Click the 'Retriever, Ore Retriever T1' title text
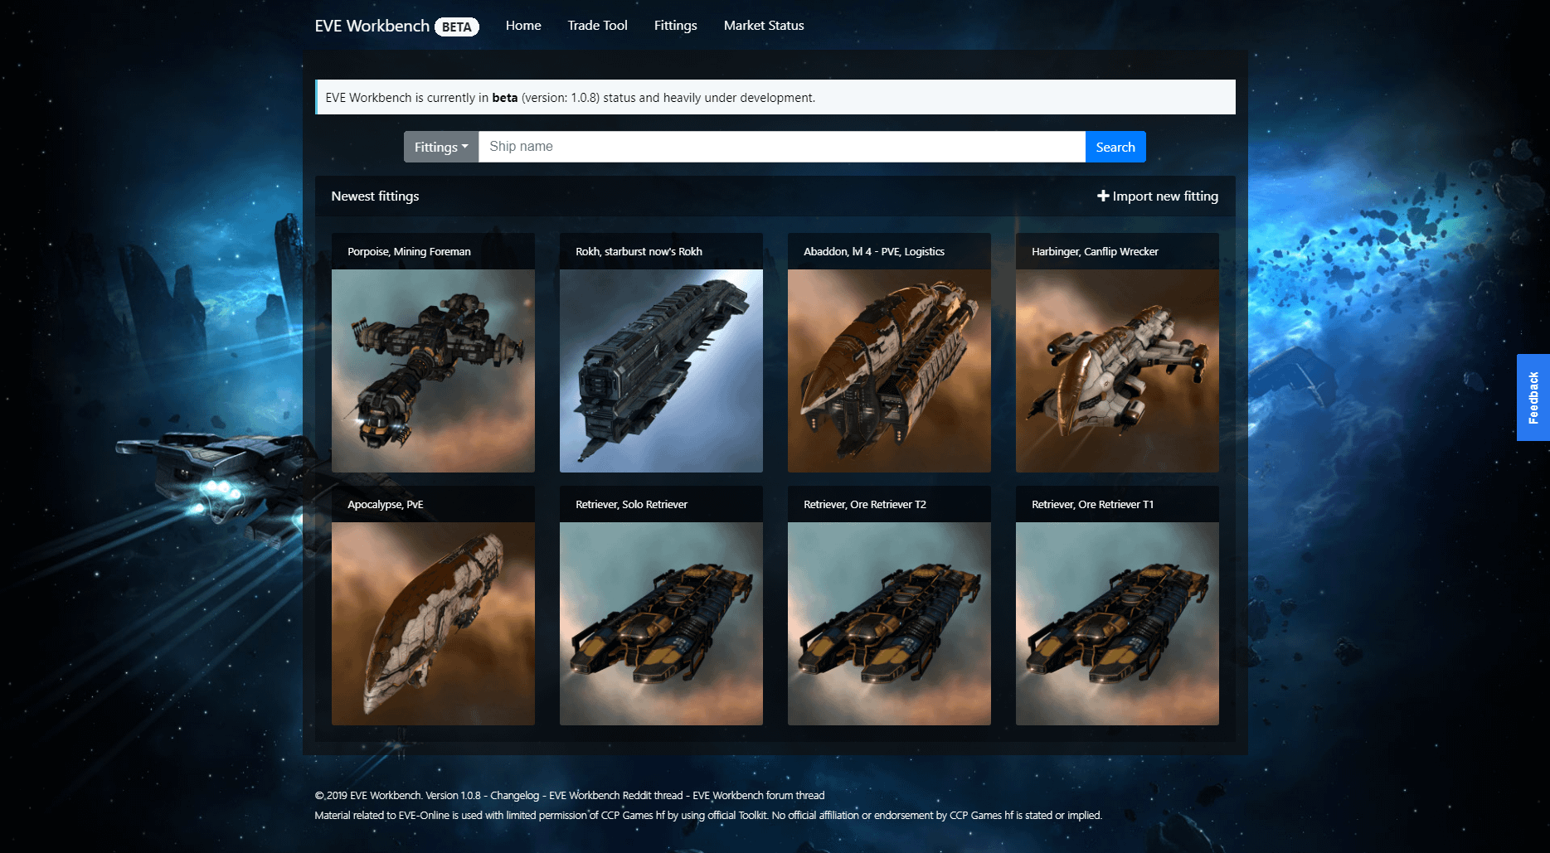Screen dimensions: 1550x853 coord(1092,505)
